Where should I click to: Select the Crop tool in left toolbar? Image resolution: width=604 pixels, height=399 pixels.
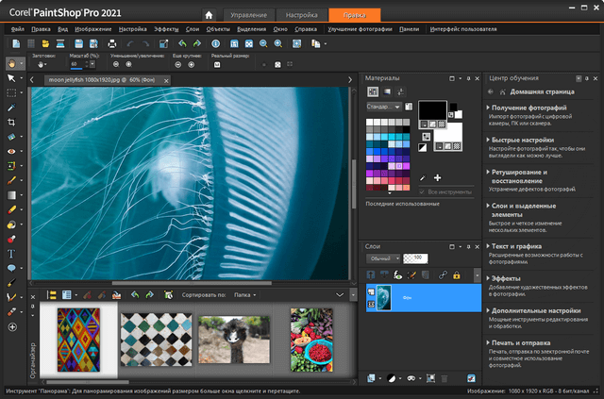pos(12,123)
